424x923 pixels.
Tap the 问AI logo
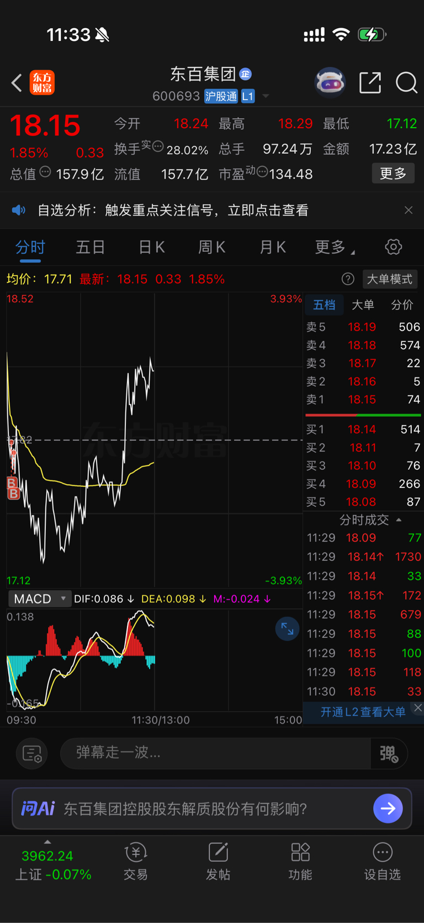point(38,809)
